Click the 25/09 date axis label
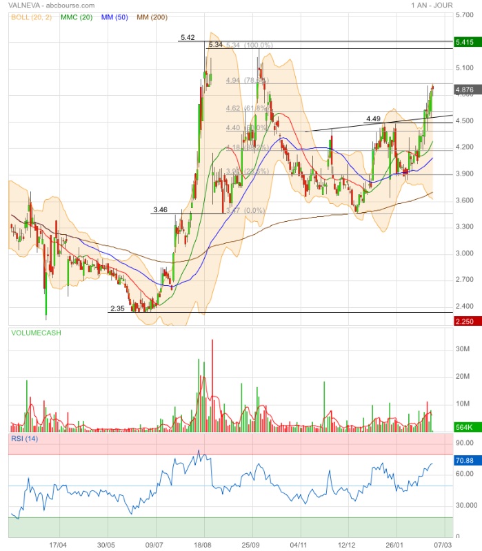The image size is (482, 551). coord(250,545)
